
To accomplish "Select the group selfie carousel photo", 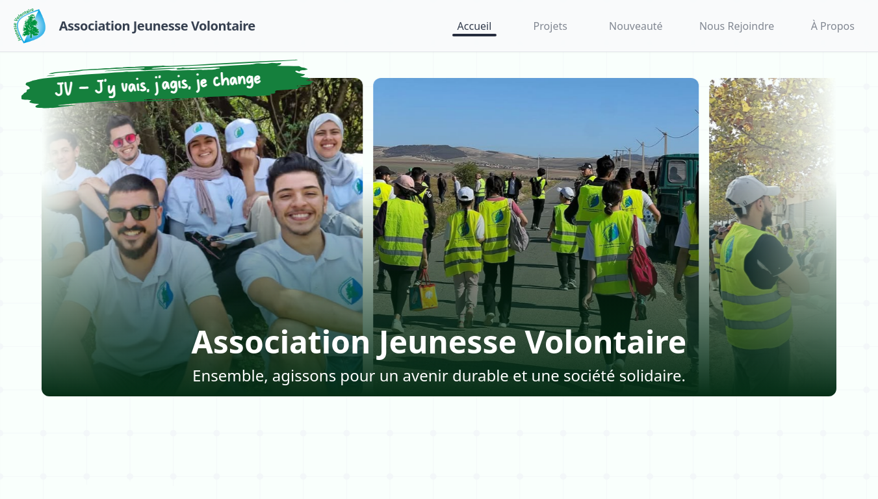I will click(x=202, y=237).
